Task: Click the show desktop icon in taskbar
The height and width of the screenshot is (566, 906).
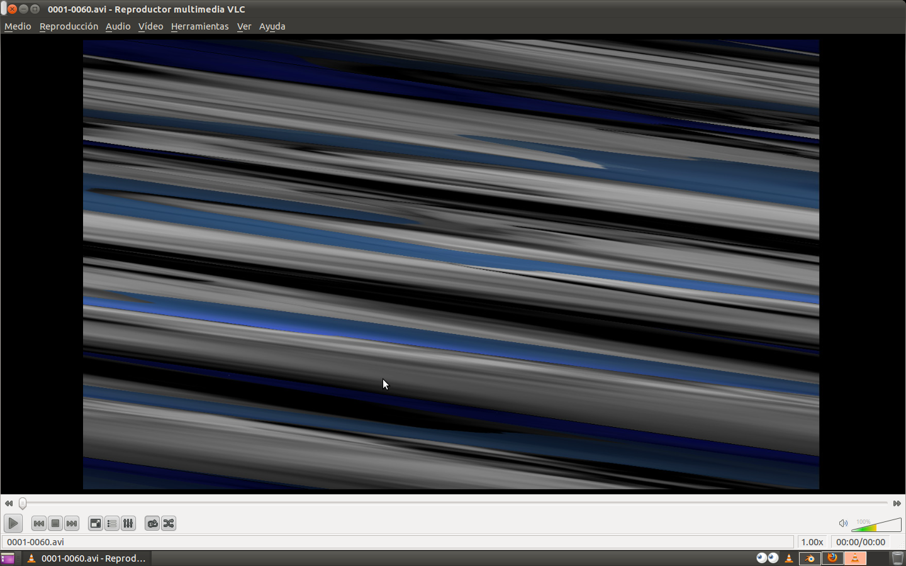Action: tap(8, 558)
